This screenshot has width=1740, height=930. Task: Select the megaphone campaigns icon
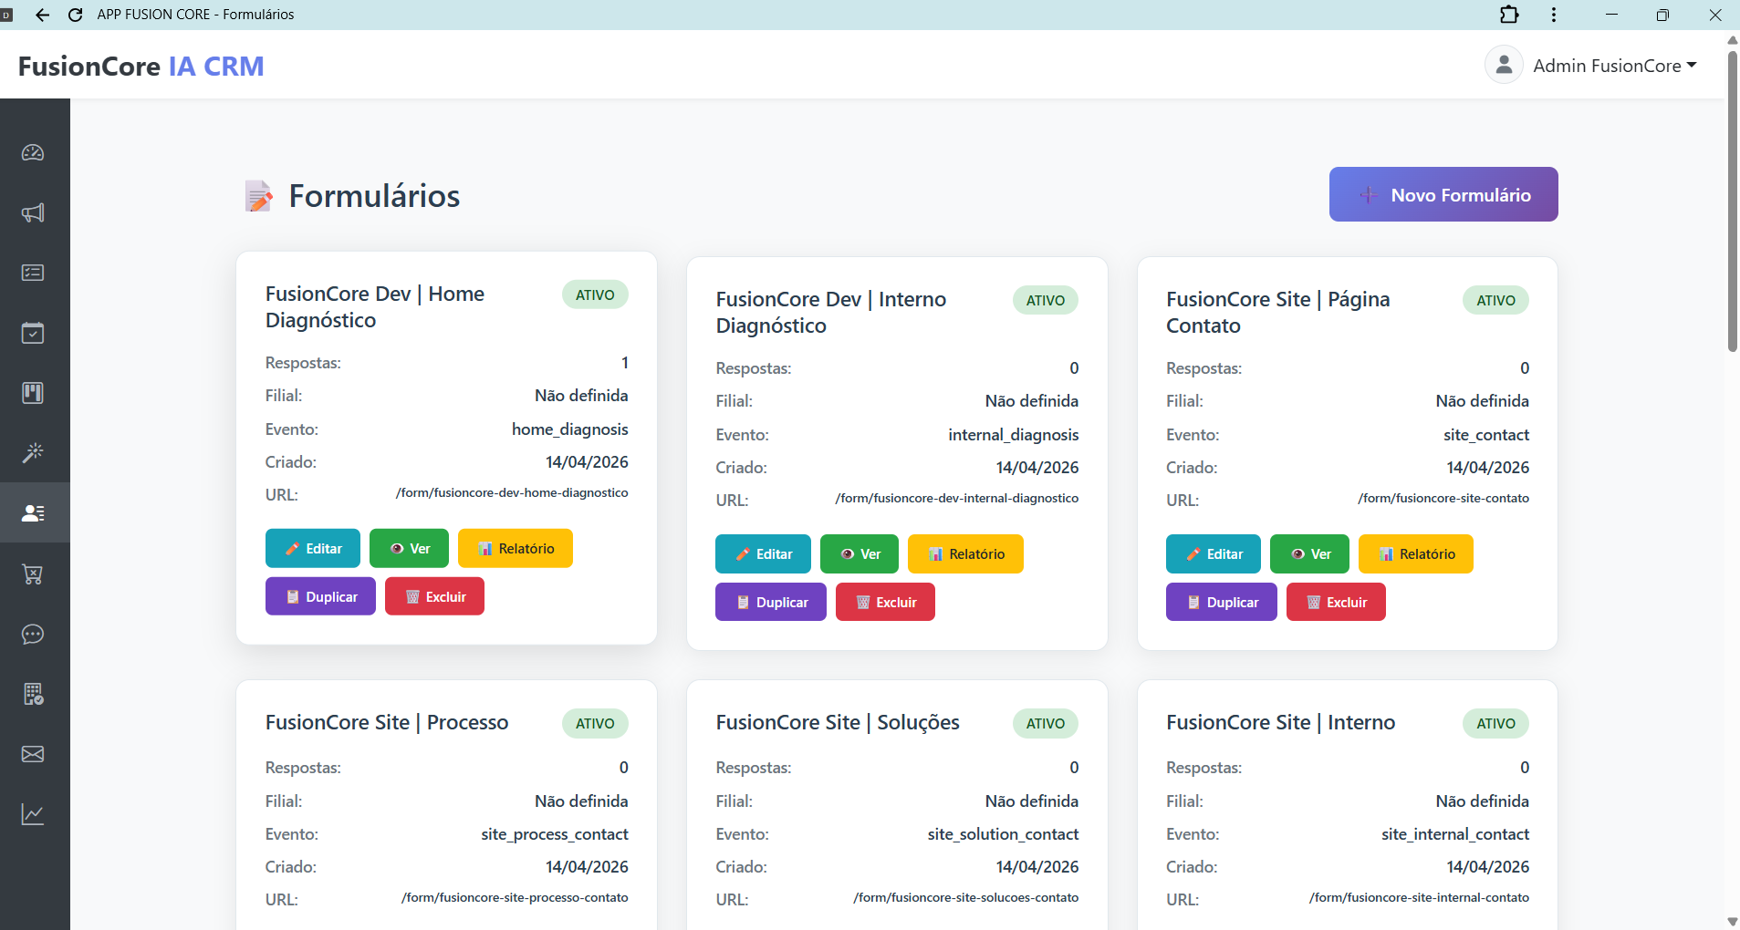[33, 212]
